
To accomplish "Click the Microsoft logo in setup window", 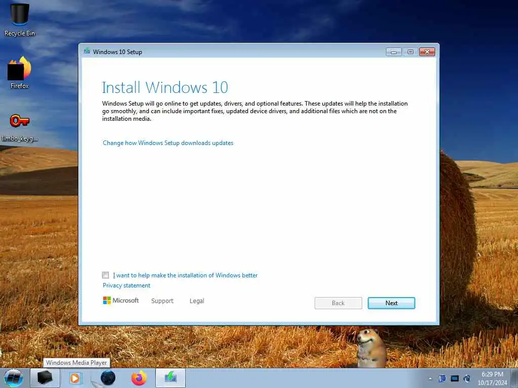I will point(121,301).
